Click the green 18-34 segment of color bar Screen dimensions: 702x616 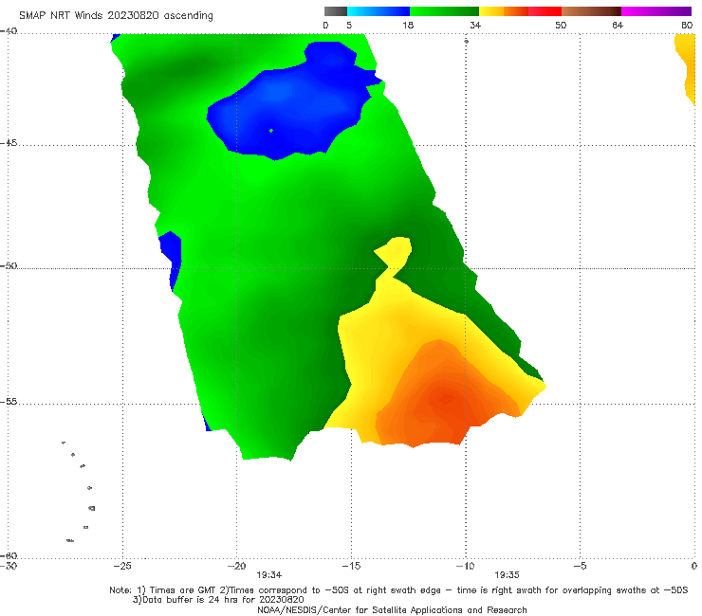tap(444, 11)
